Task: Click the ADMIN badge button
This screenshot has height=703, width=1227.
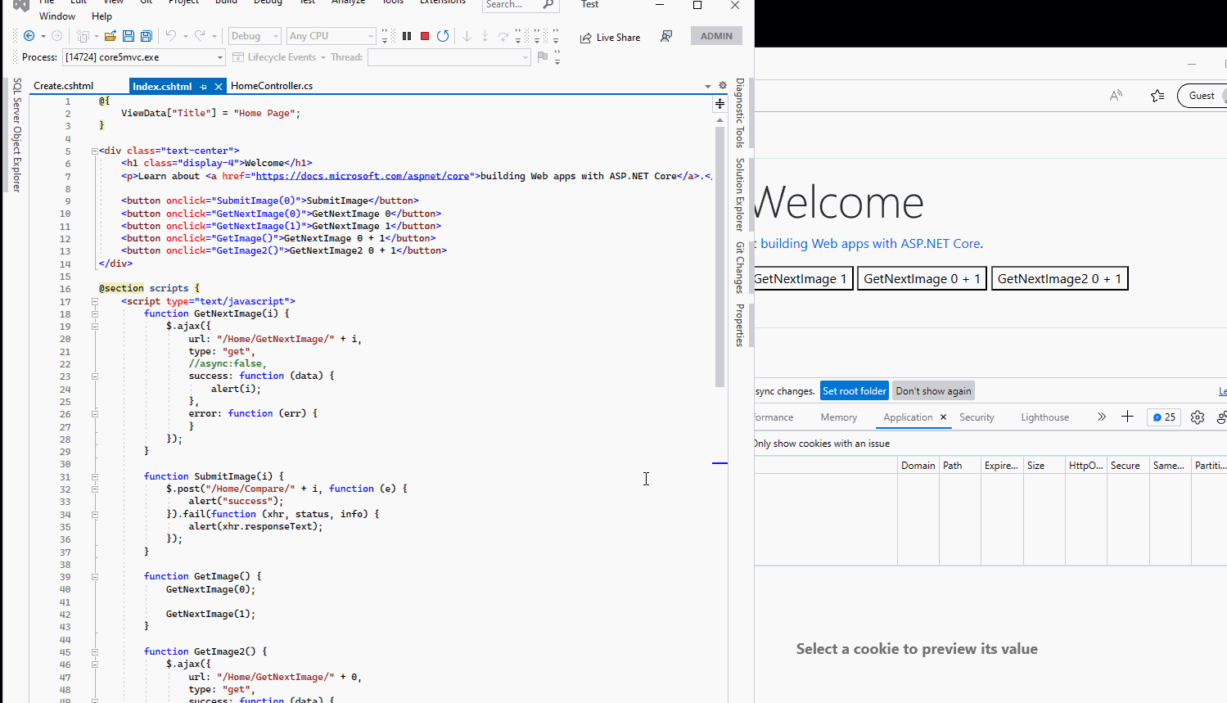Action: pyautogui.click(x=716, y=36)
